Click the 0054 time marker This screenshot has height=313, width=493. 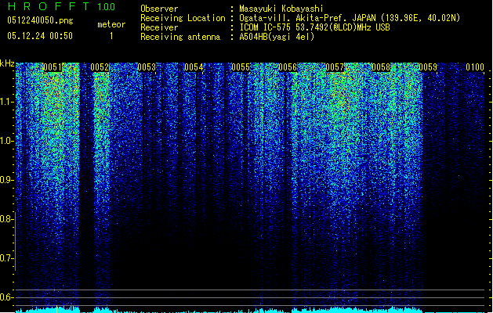coord(194,67)
